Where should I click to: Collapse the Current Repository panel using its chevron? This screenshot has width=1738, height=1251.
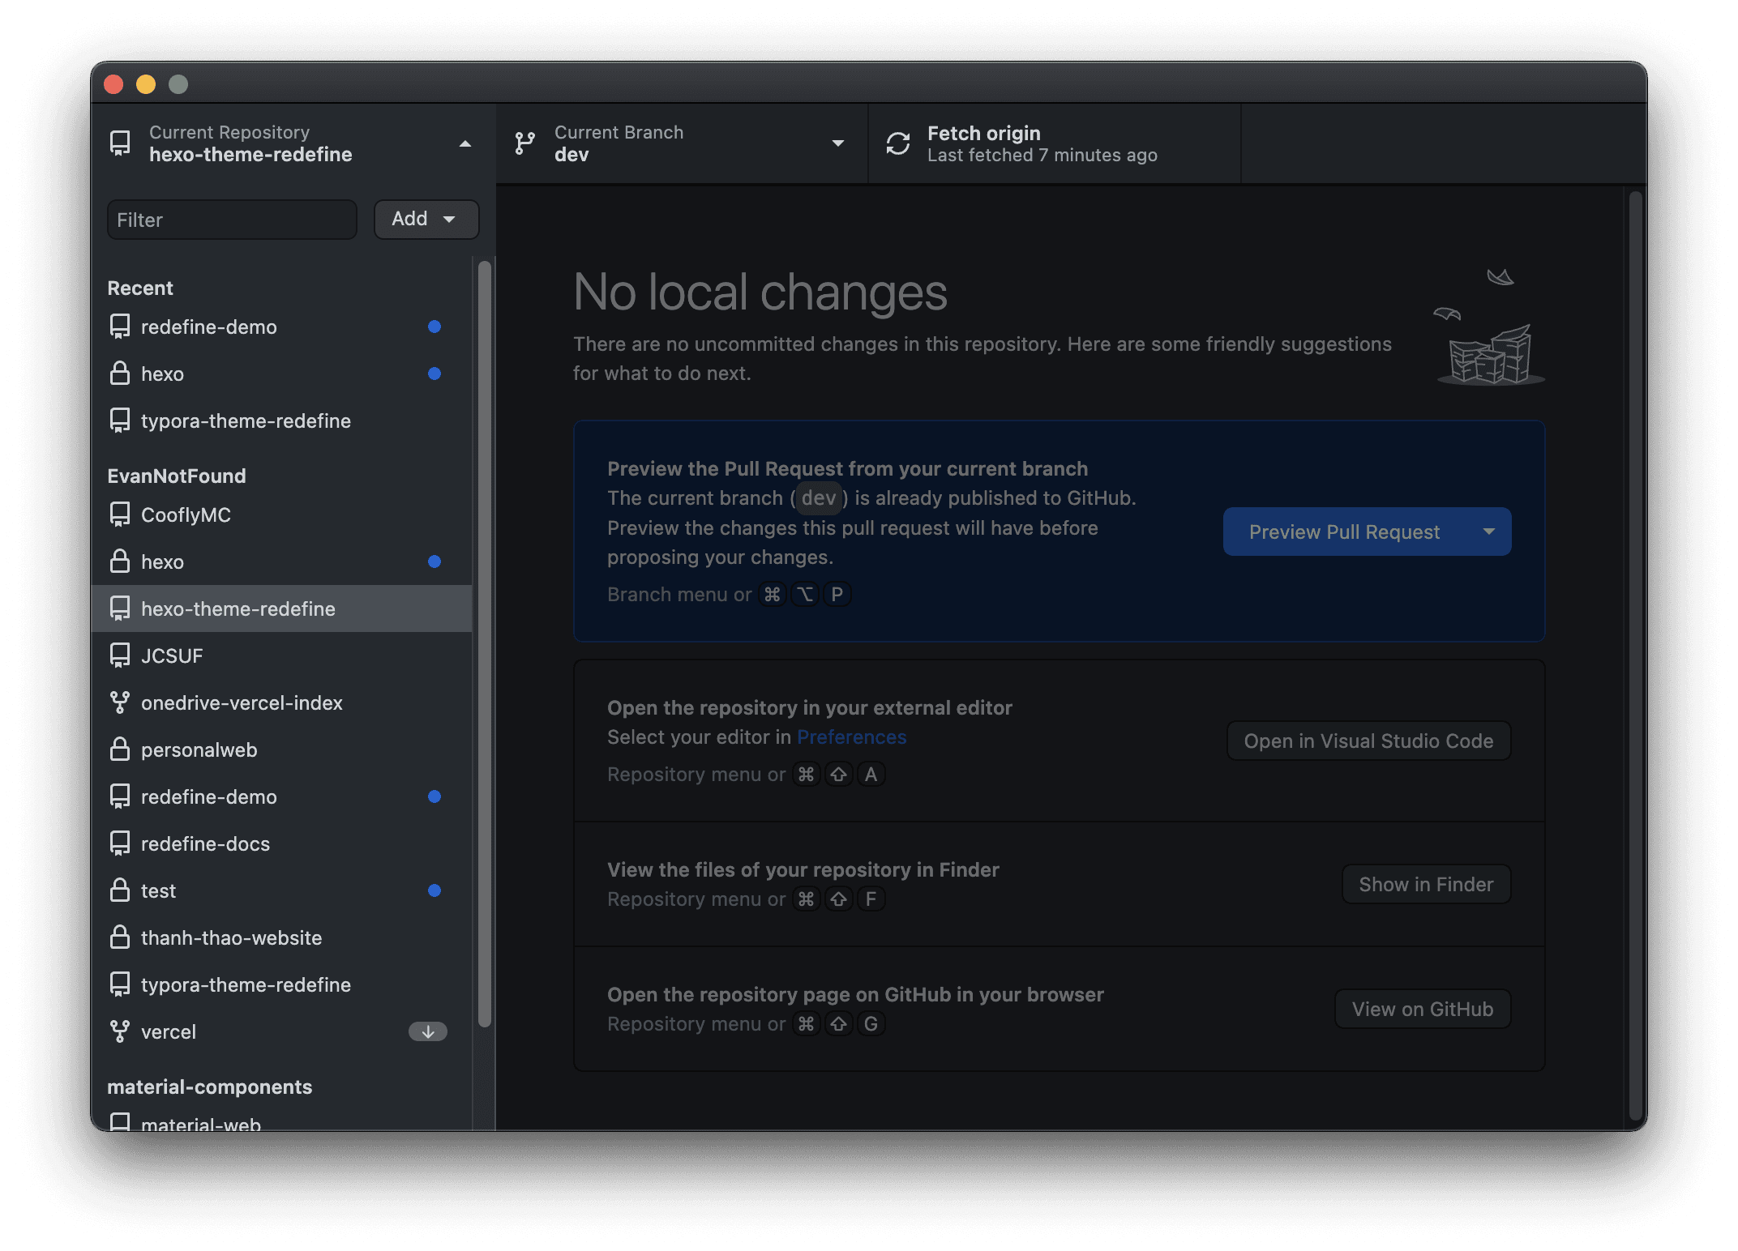click(464, 143)
